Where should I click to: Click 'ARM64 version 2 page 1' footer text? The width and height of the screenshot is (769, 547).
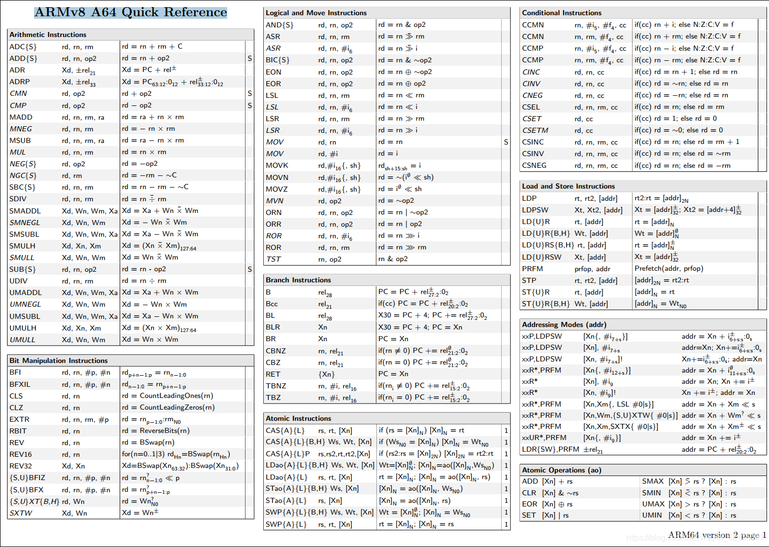pos(717,535)
